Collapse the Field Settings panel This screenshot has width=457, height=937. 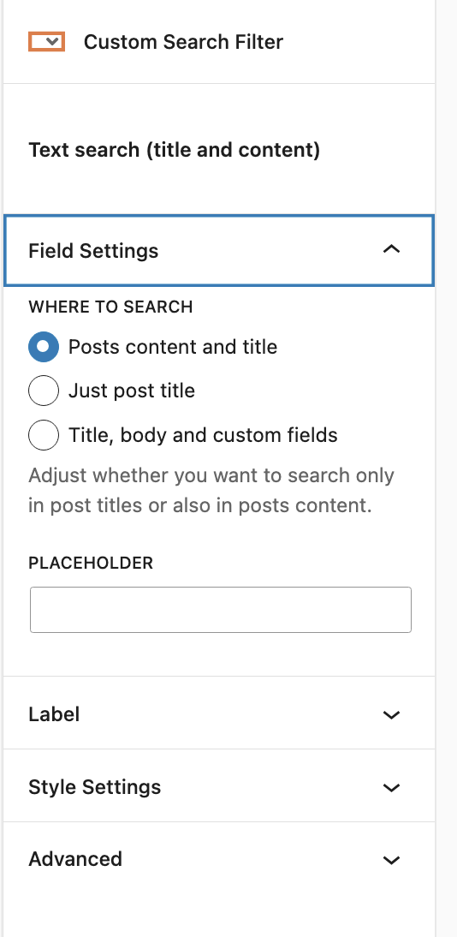[218, 250]
